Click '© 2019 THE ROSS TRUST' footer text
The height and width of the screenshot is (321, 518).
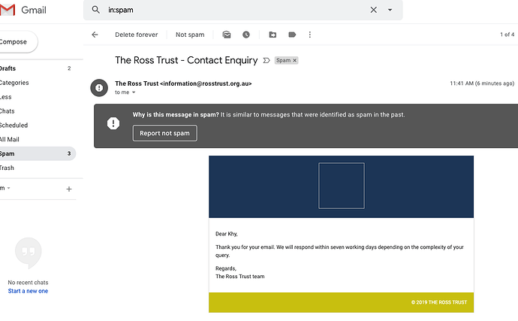click(x=439, y=302)
